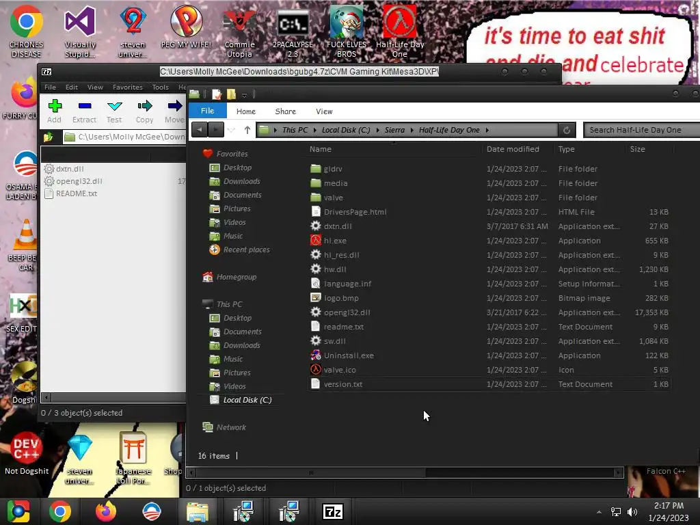Screen dimensions: 700x525
Task: Open CHRONES DISEASE desktop shortcut
Action: [27, 31]
